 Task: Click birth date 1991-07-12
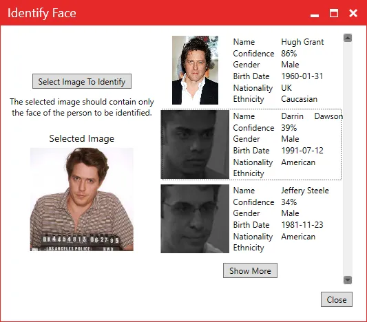coord(302,151)
